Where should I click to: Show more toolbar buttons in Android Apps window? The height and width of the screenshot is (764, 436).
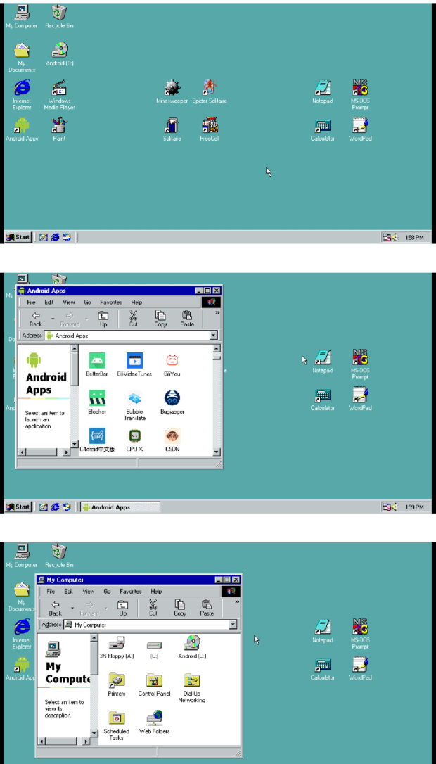[x=217, y=312]
